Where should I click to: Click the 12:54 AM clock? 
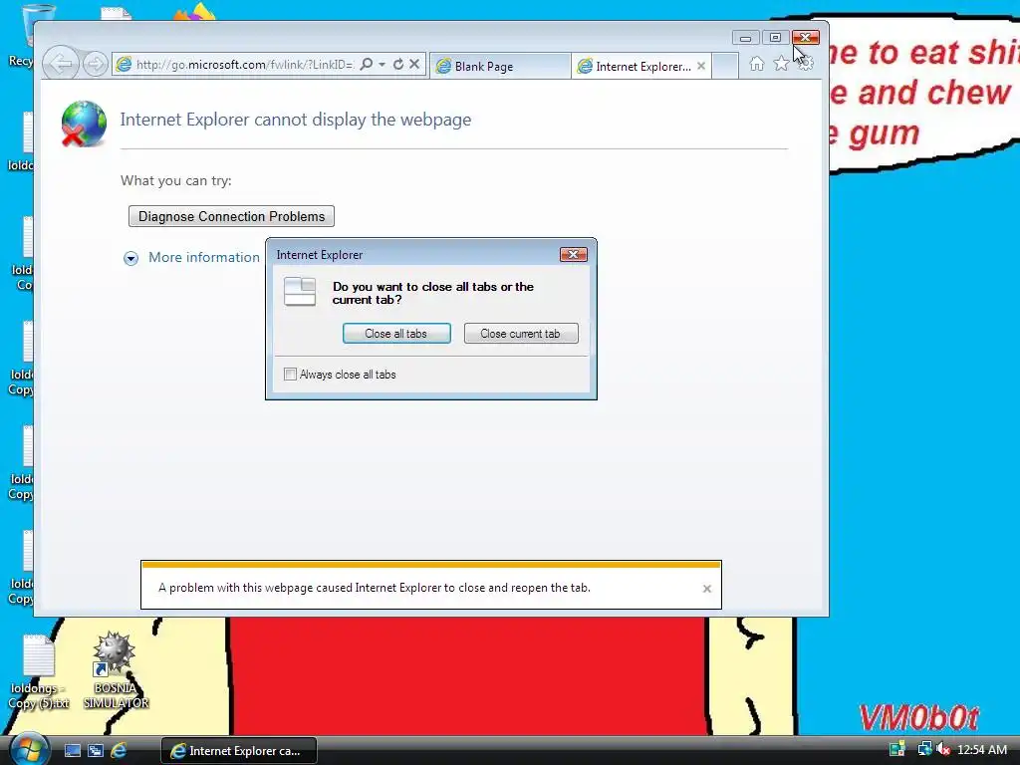pyautogui.click(x=982, y=750)
